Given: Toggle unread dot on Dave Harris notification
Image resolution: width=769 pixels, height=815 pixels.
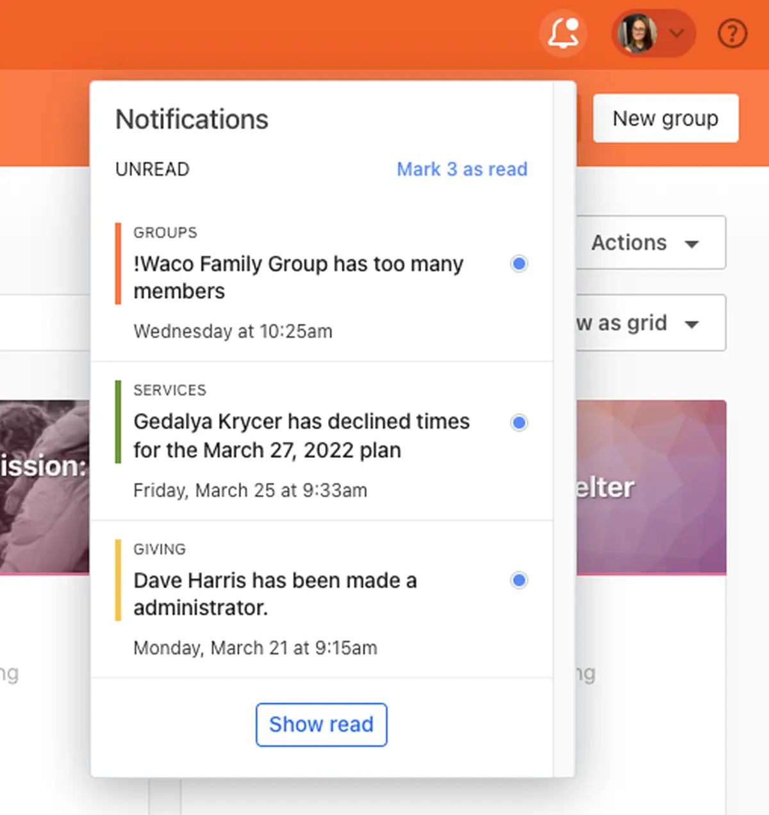Looking at the screenshot, I should (x=519, y=580).
